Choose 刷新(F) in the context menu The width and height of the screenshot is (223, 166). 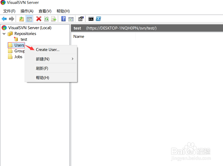pos(51,68)
